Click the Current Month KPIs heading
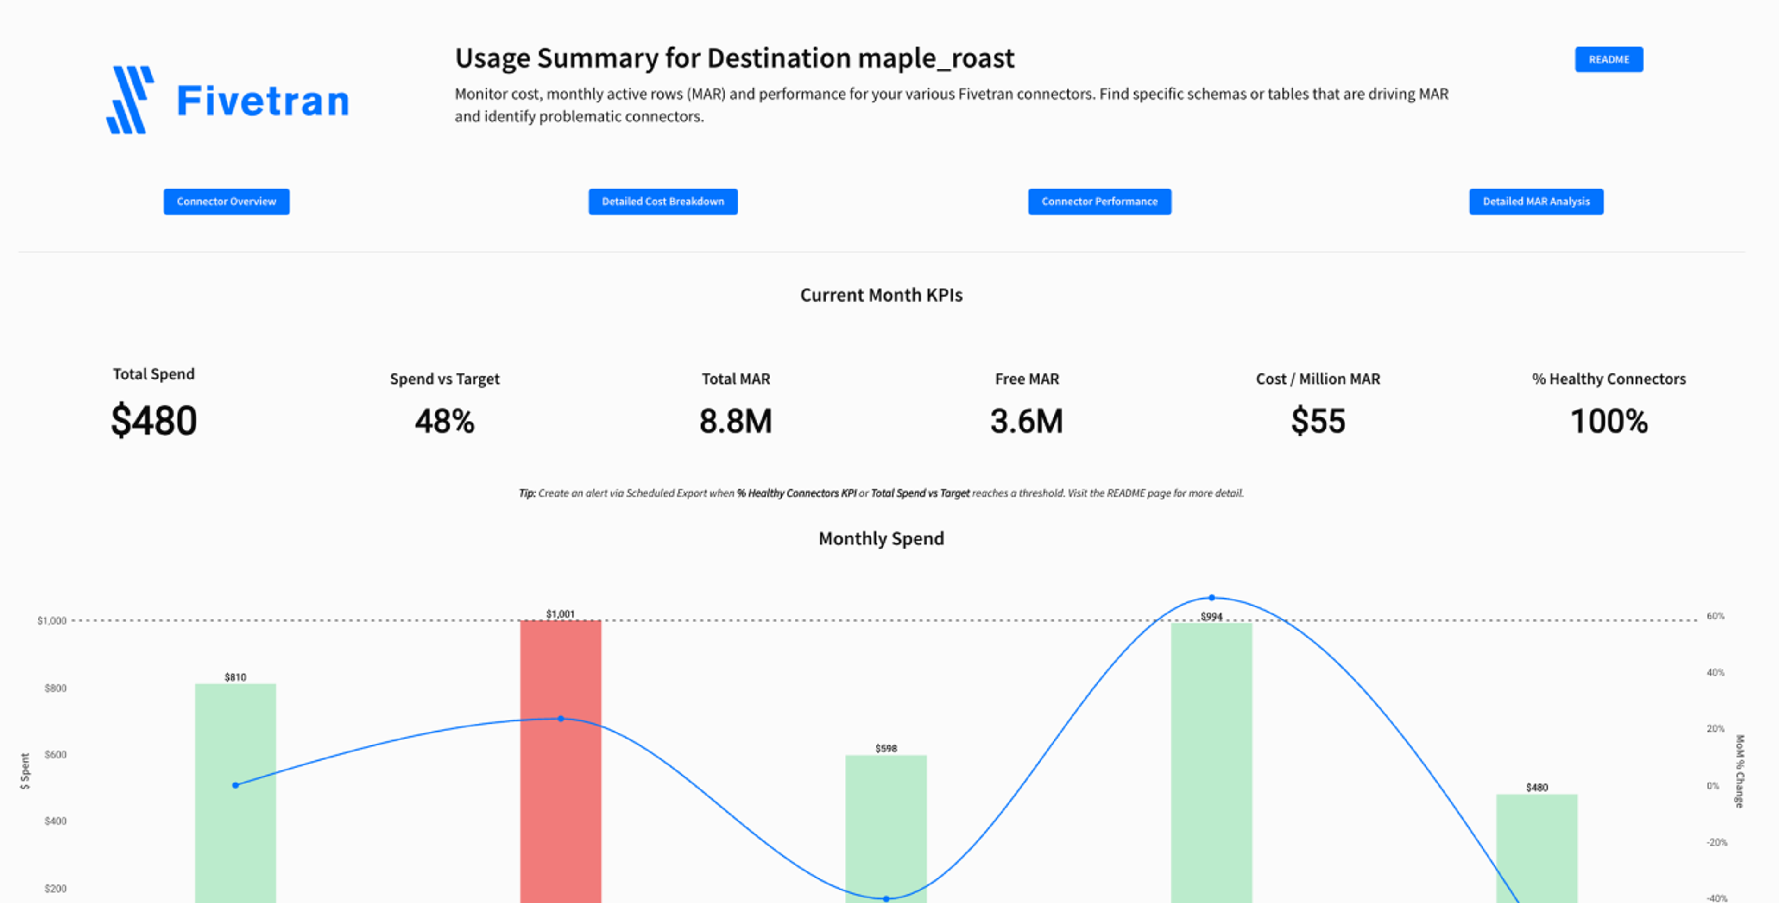This screenshot has width=1779, height=903. pos(881,295)
